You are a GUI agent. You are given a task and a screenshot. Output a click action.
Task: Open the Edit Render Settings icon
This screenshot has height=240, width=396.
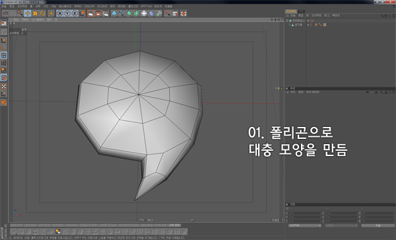pos(106,13)
